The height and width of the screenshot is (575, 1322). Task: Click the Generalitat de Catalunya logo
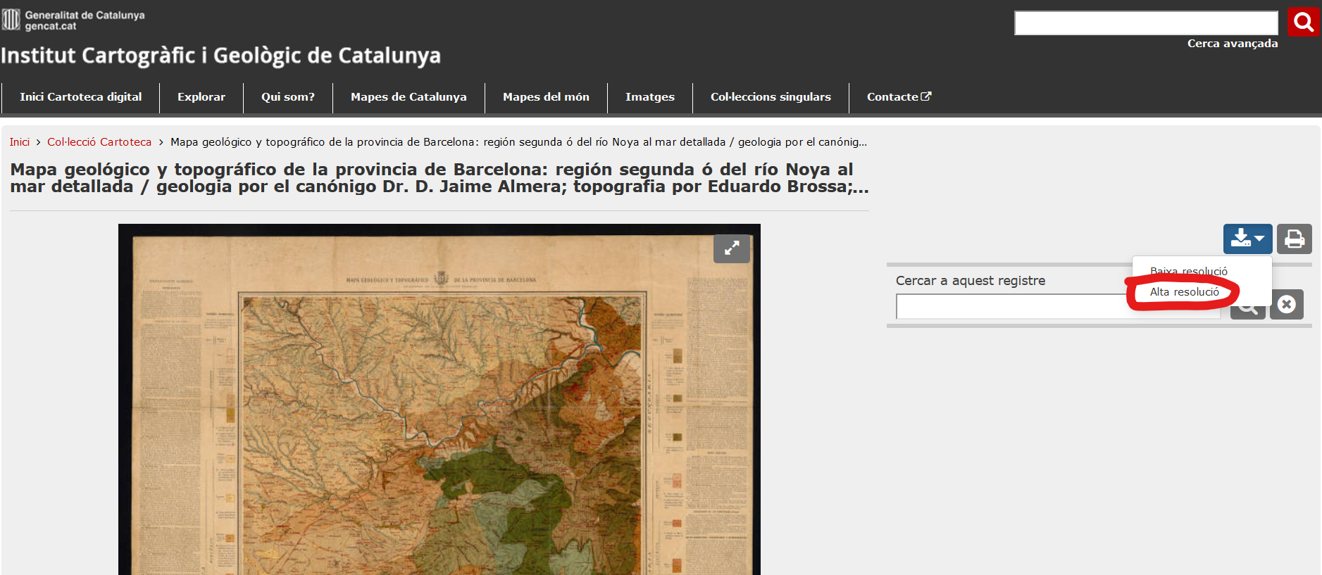[73, 20]
